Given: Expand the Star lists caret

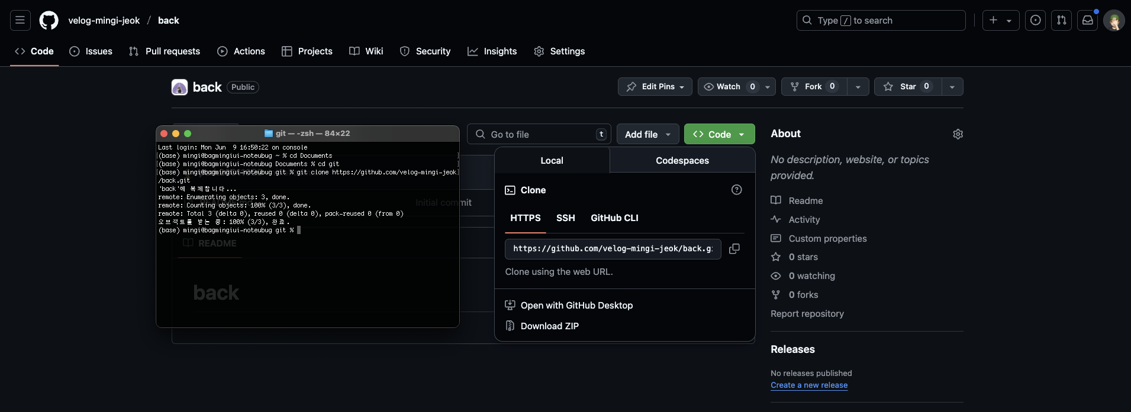Looking at the screenshot, I should [952, 87].
